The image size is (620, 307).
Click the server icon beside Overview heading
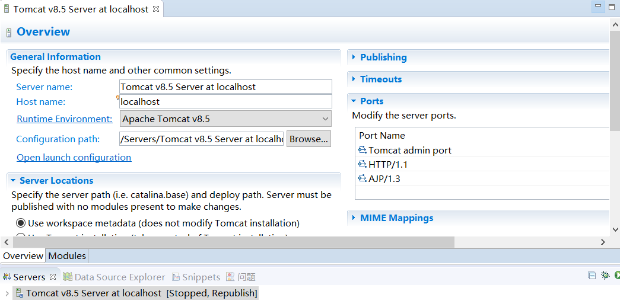point(9,33)
